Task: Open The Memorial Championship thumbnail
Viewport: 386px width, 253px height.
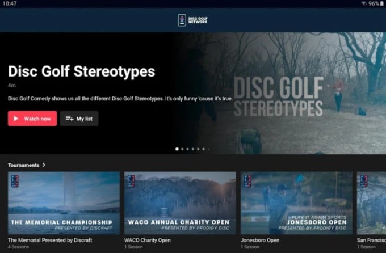Action: click(x=64, y=203)
